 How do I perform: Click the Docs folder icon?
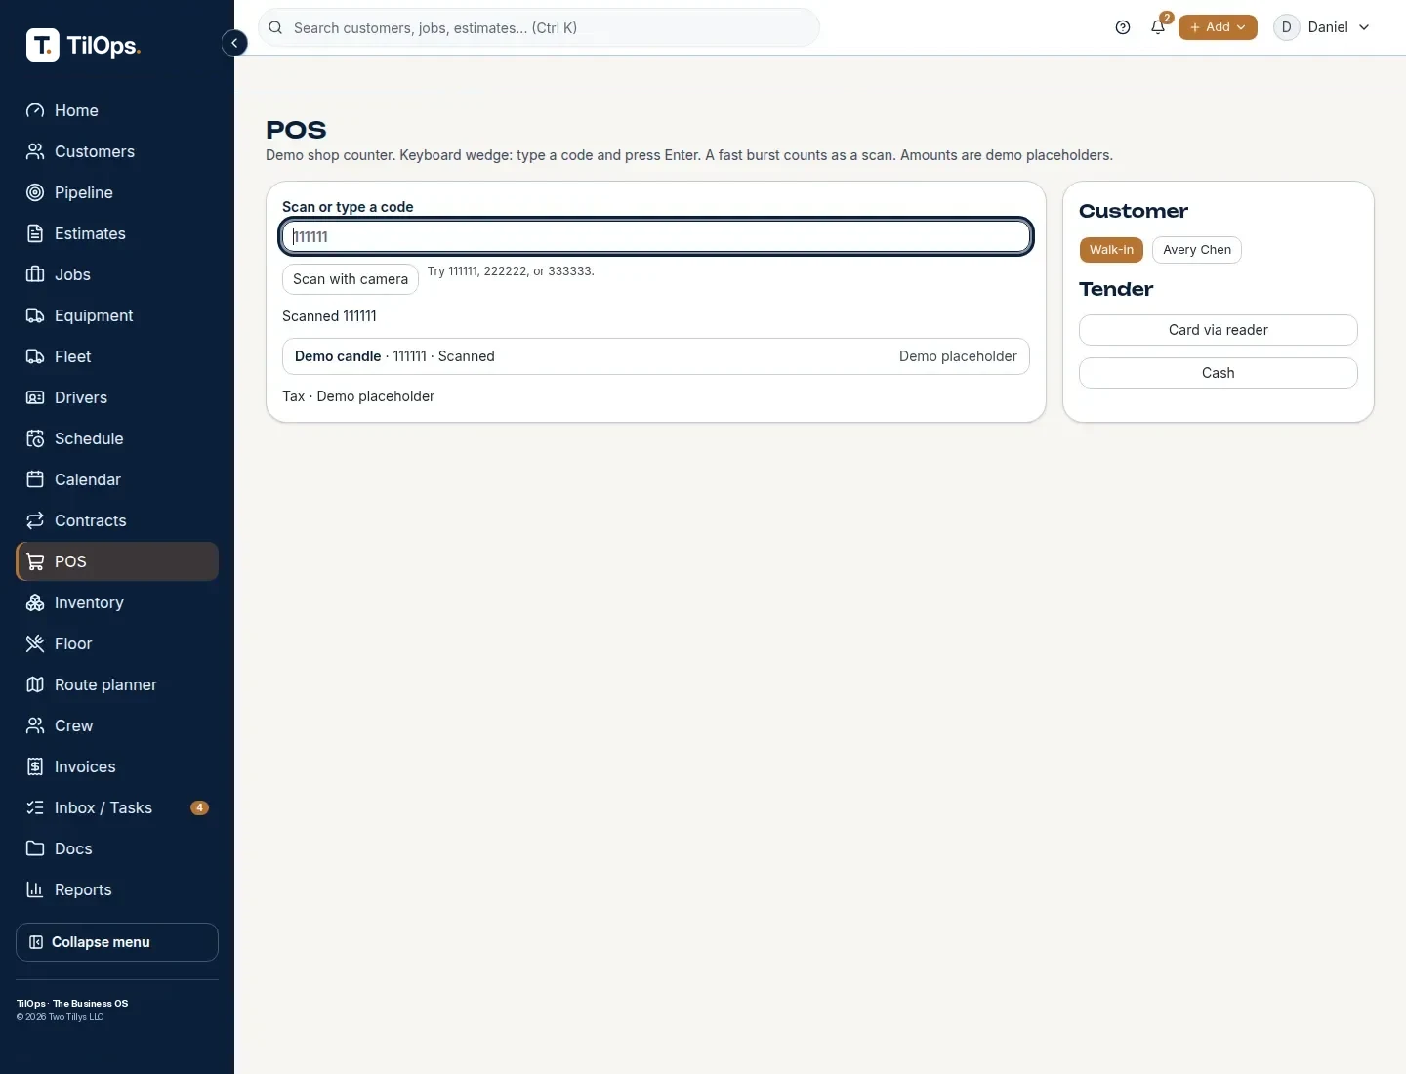pos(35,848)
